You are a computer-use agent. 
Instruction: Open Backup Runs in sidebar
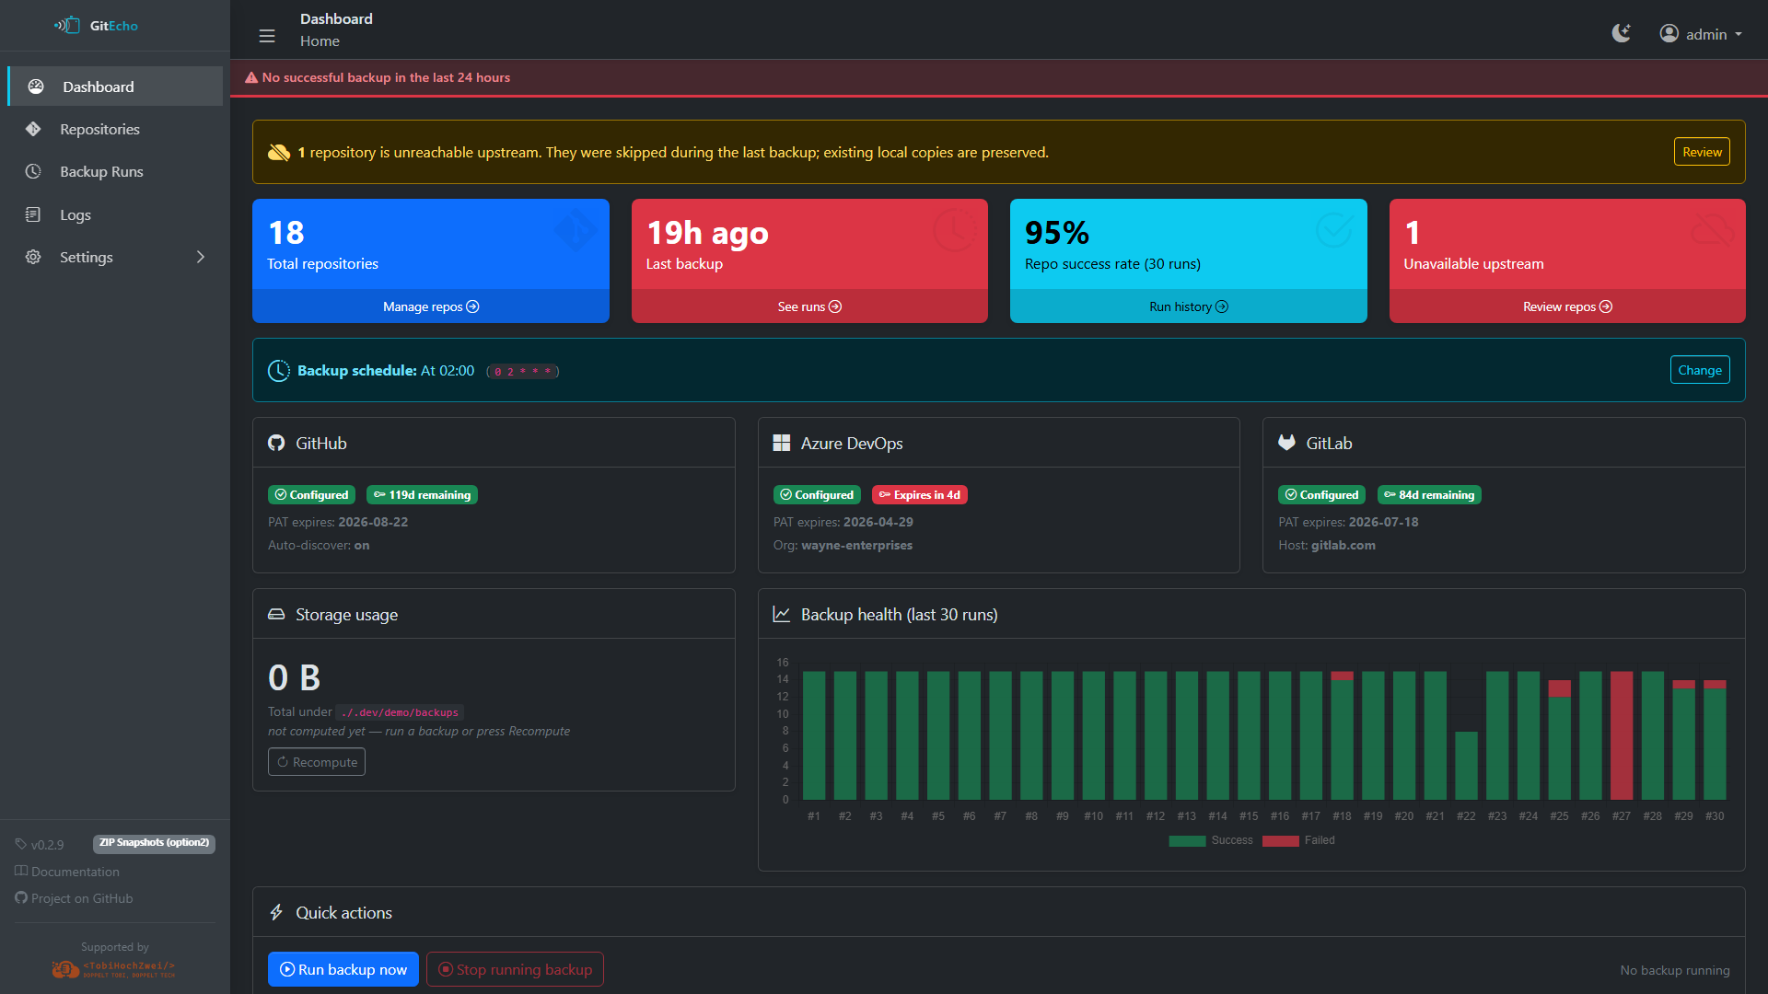pos(101,172)
